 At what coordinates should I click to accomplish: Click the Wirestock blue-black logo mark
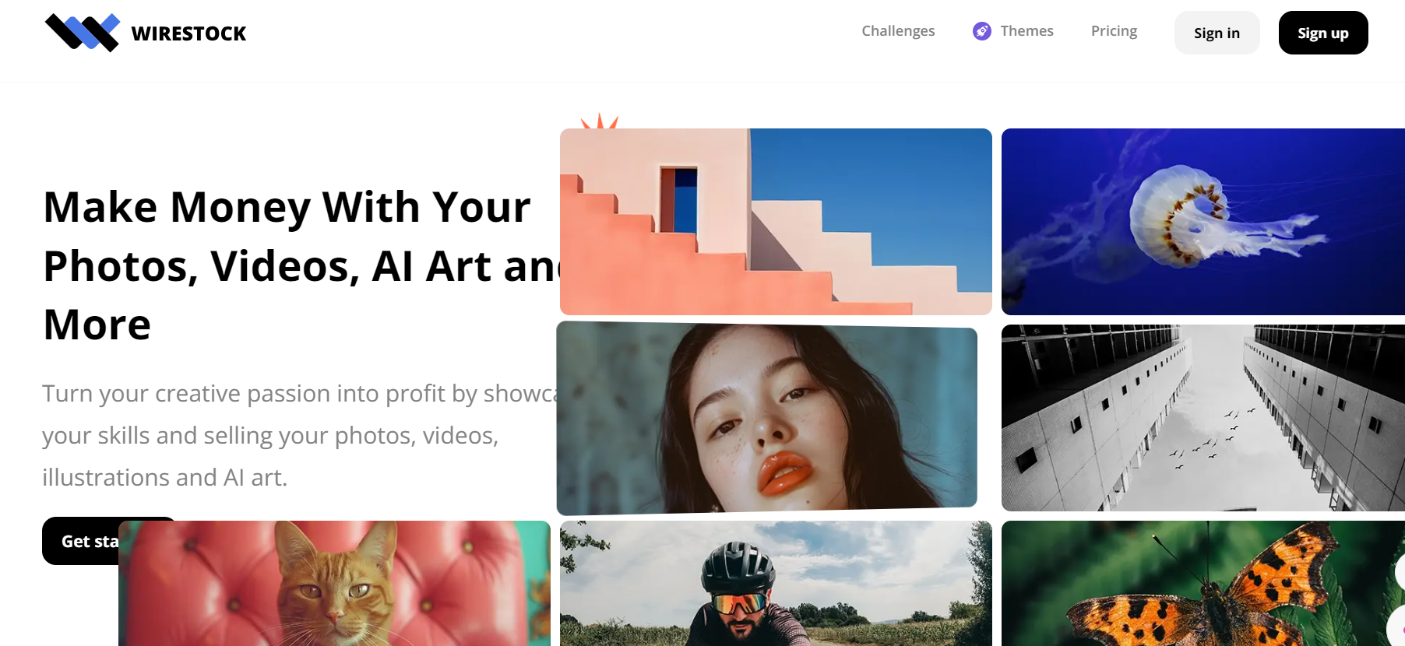83,33
